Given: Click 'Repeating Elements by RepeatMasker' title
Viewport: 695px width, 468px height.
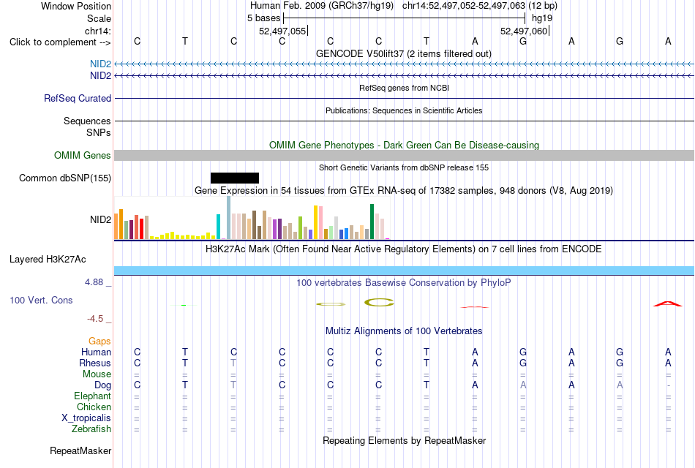Looking at the screenshot, I should [x=404, y=440].
